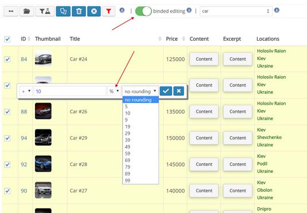Toggle the select-all checkbox in header
The image size is (307, 213).
tap(7, 39)
